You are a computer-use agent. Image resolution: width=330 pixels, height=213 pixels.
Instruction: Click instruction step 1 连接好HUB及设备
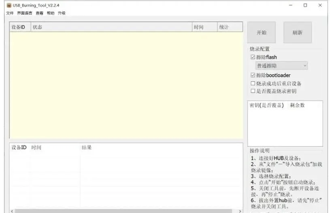coord(276,158)
